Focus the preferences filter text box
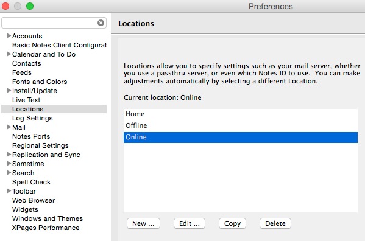Image resolution: width=365 pixels, height=241 pixels. tap(49, 23)
